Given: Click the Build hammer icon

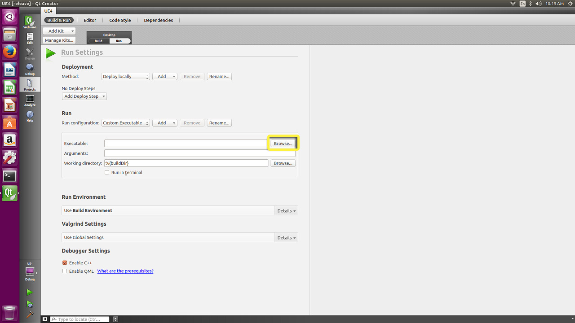Looking at the screenshot, I should 30,314.
